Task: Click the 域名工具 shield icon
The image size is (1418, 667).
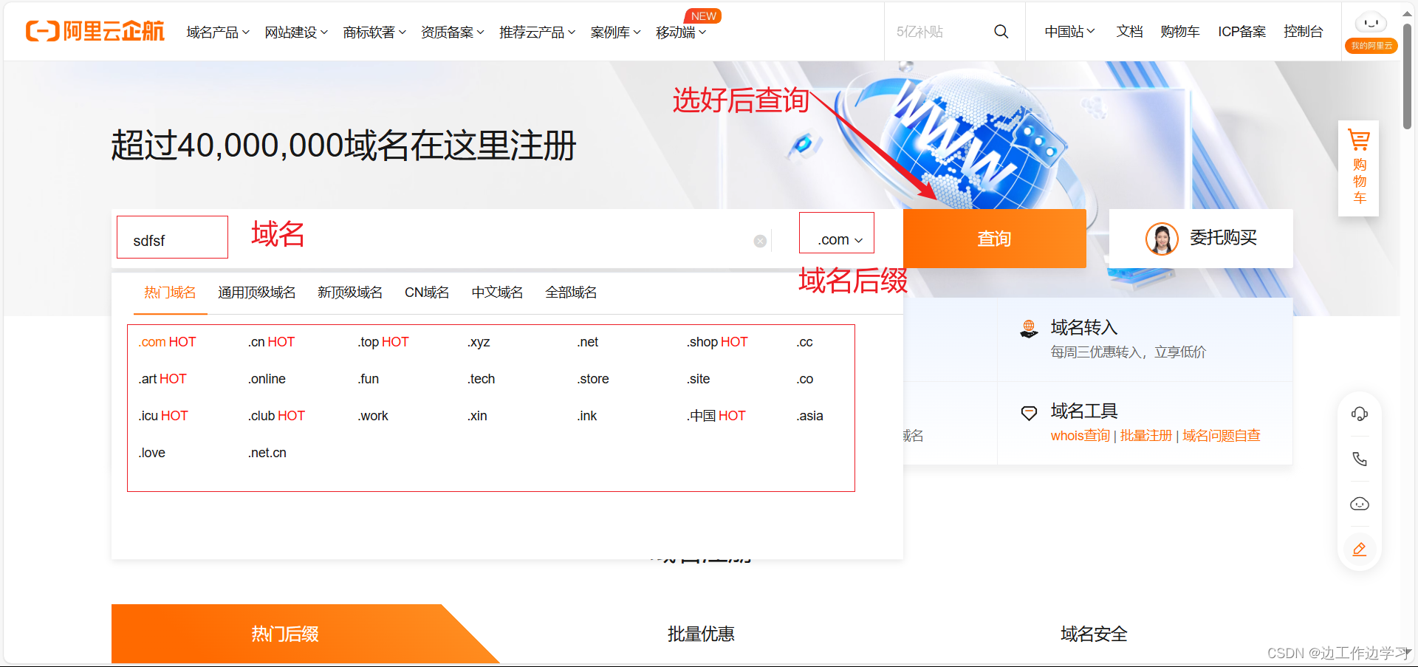Action: click(x=1029, y=413)
